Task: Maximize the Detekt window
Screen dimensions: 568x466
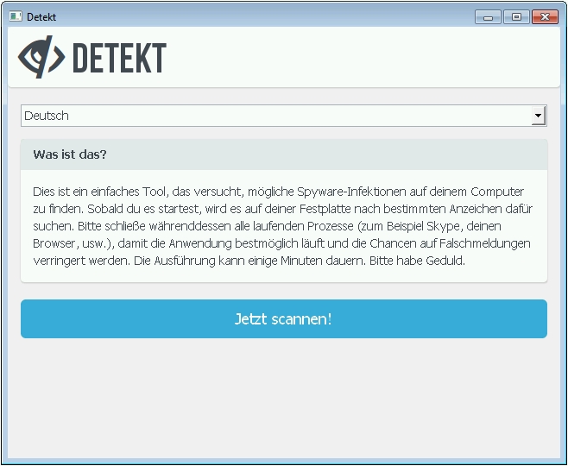Action: (x=516, y=17)
